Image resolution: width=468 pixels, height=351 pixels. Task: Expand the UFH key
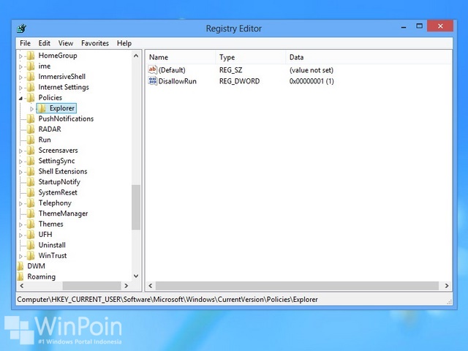coord(20,235)
